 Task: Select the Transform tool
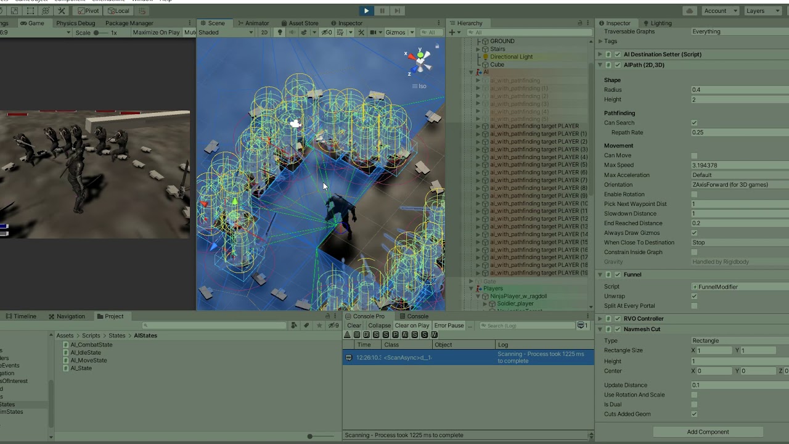pos(46,10)
